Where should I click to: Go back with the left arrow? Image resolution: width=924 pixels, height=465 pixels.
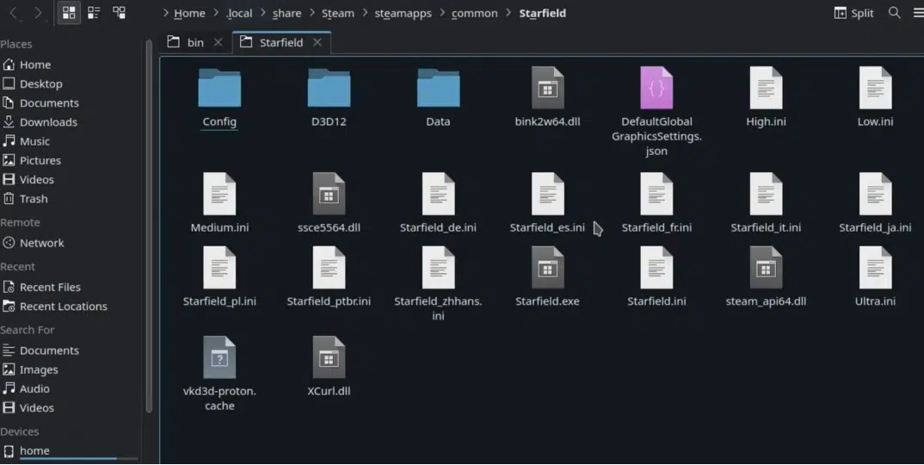tap(14, 12)
